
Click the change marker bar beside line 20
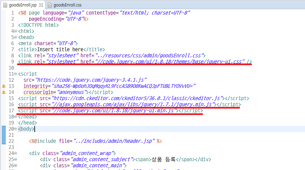coord(4,135)
